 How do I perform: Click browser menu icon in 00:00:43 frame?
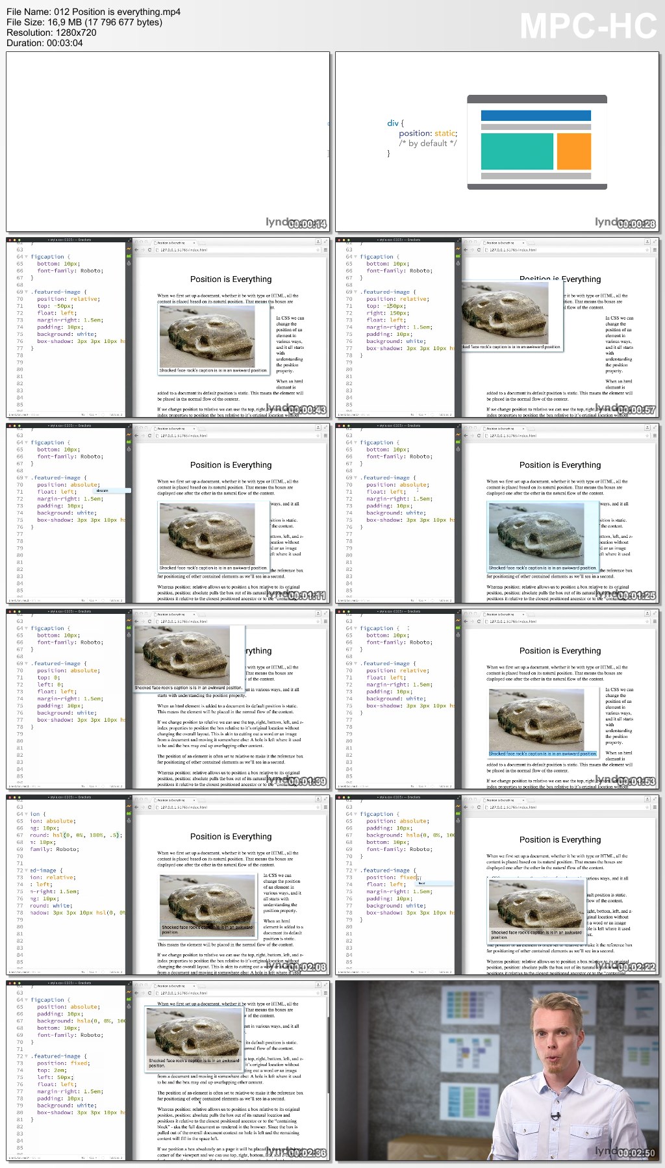point(325,249)
